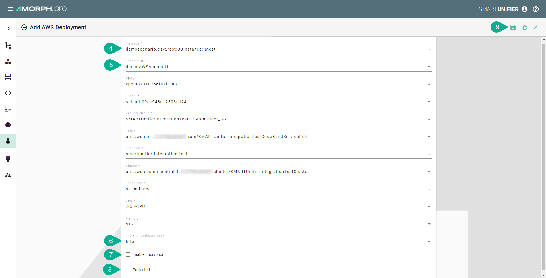Click the page vertical scrollbar
The height and width of the screenshot is (278, 546).
543,157
